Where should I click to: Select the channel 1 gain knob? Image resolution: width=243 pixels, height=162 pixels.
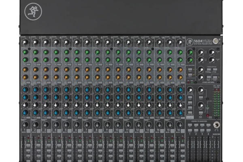[25, 42]
